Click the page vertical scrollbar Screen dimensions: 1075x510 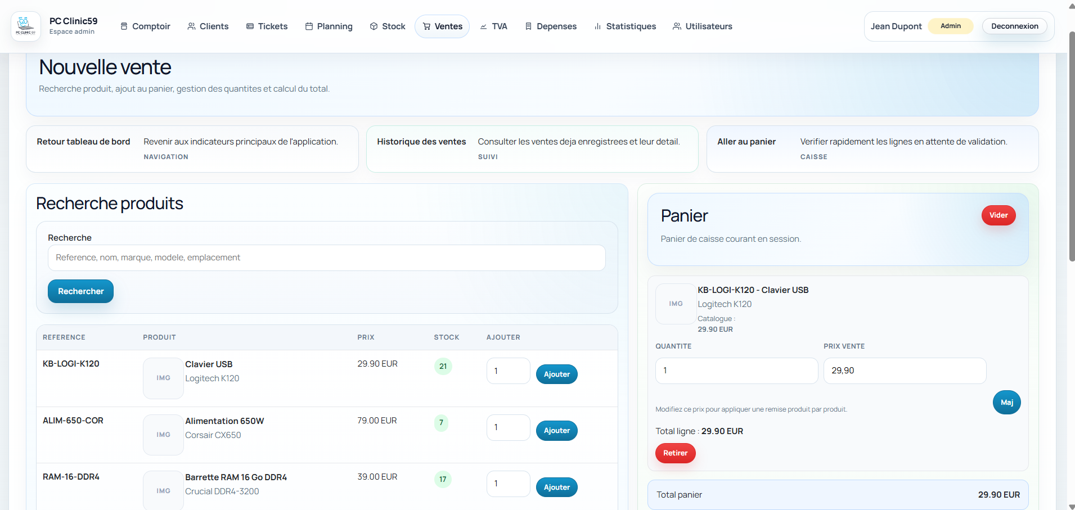(1072, 146)
